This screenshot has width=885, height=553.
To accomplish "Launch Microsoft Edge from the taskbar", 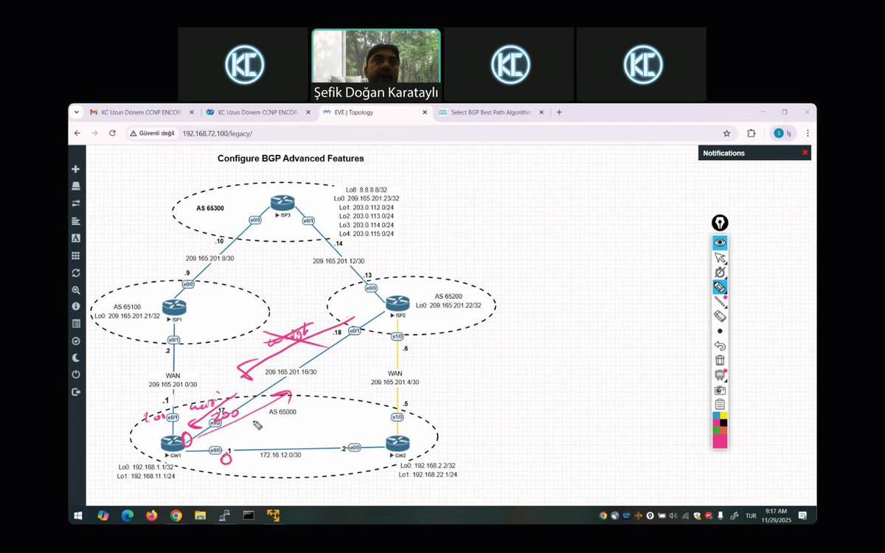I will point(127,515).
